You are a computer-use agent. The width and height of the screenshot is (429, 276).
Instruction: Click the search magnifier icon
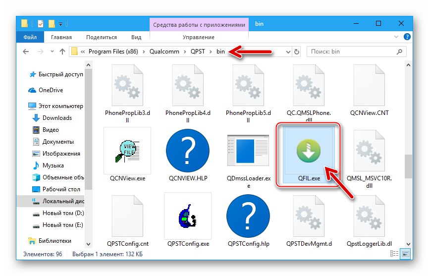point(399,52)
